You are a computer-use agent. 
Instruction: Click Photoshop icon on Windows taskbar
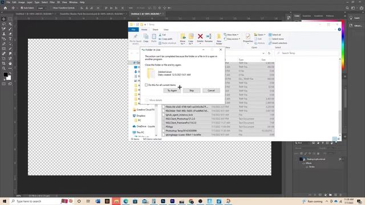point(163,201)
